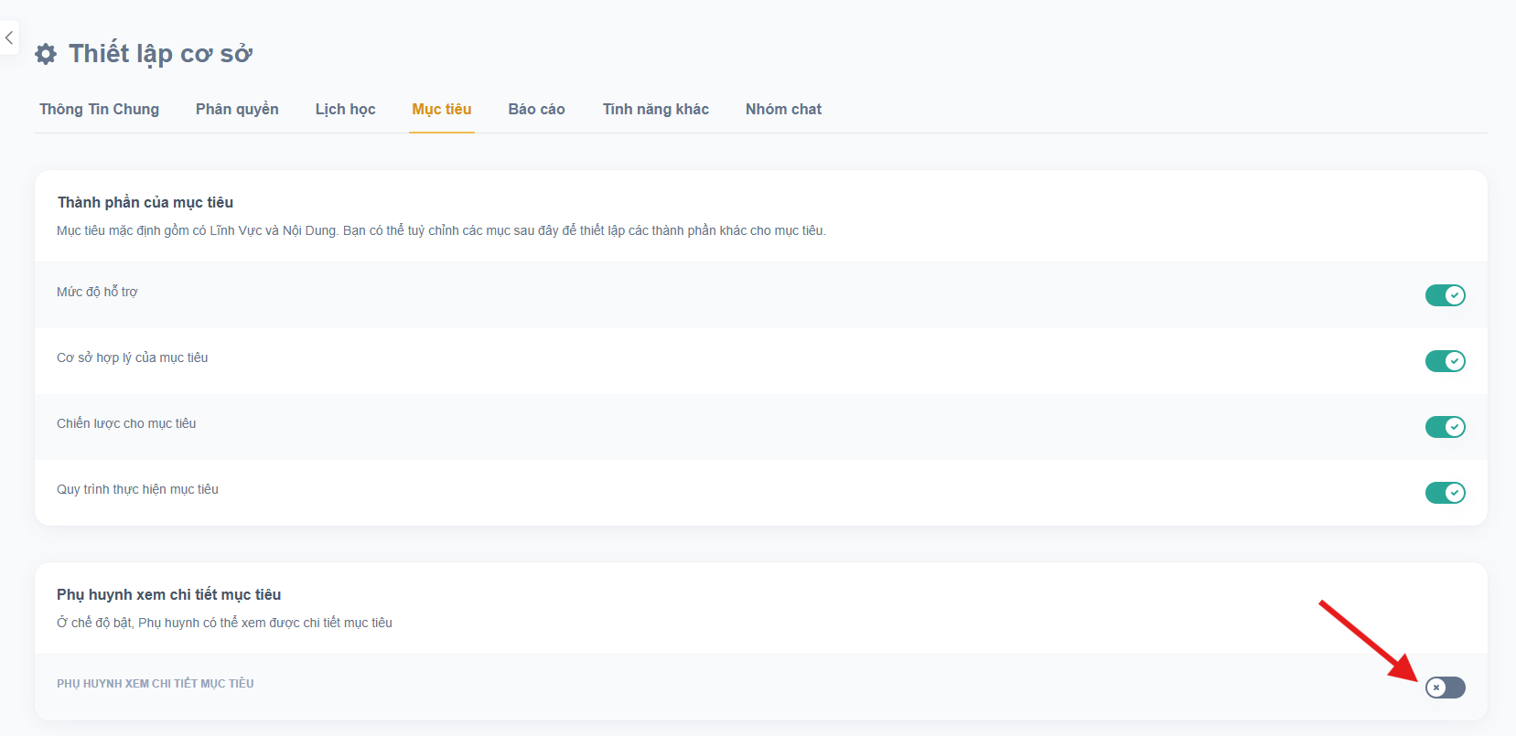Enable Phụ huynh xem chi tiết mục tiêu
The height and width of the screenshot is (736, 1516).
click(1445, 688)
